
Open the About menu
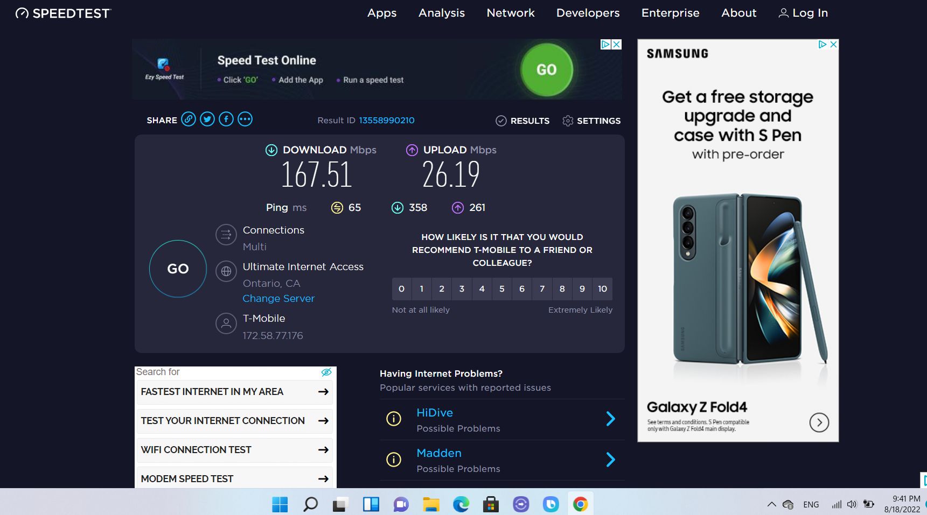[739, 13]
